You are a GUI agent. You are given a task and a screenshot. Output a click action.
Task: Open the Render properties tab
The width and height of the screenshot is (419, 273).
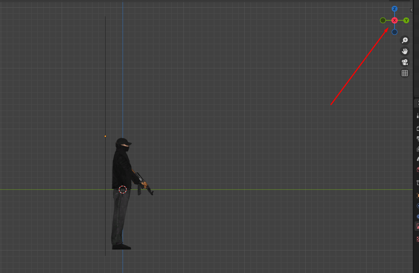[x=418, y=128]
